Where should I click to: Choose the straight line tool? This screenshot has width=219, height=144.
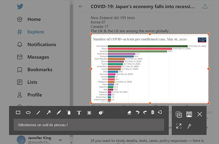(38, 113)
